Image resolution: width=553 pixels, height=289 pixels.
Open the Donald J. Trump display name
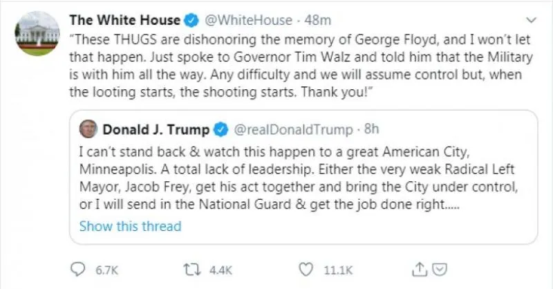click(x=156, y=129)
